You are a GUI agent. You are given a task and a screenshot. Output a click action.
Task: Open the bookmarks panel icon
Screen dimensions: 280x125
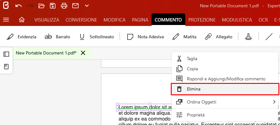click(6, 67)
